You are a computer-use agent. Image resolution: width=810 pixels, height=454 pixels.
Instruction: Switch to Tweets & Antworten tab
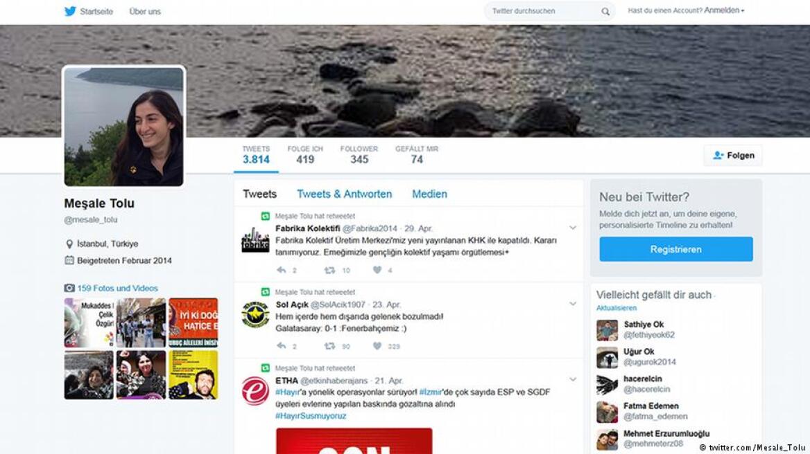(344, 194)
